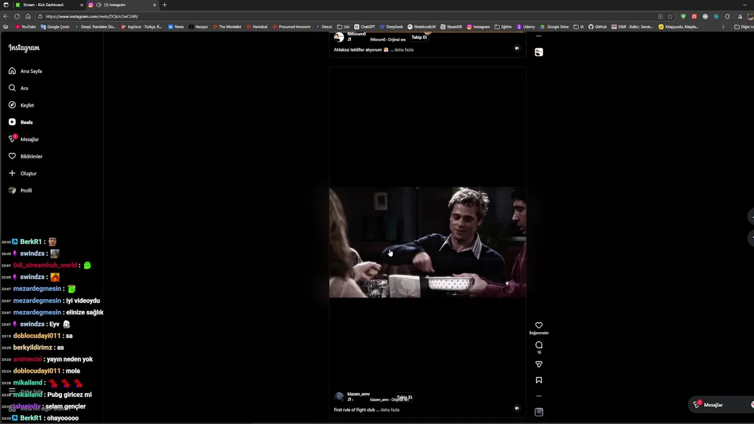Go to browser home page
The width and height of the screenshot is (754, 424).
tap(28, 16)
